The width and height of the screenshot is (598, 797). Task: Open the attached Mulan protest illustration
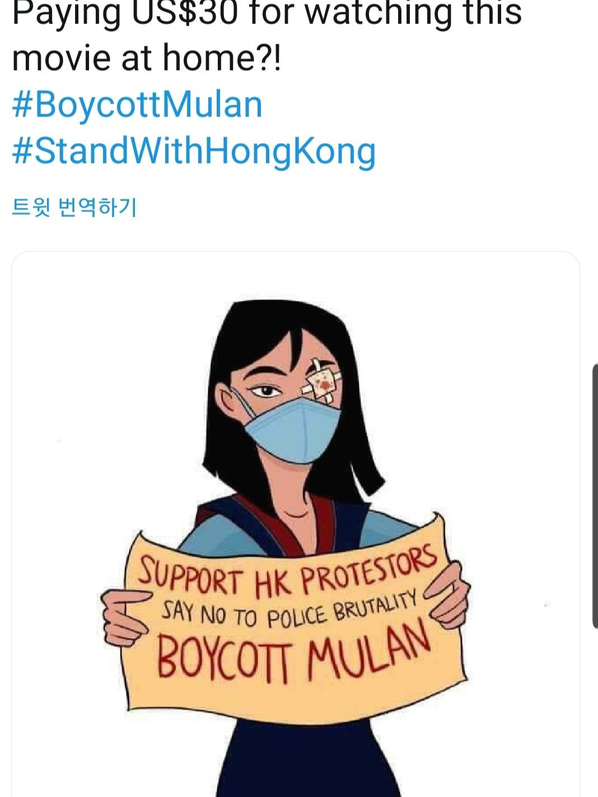[x=296, y=524]
